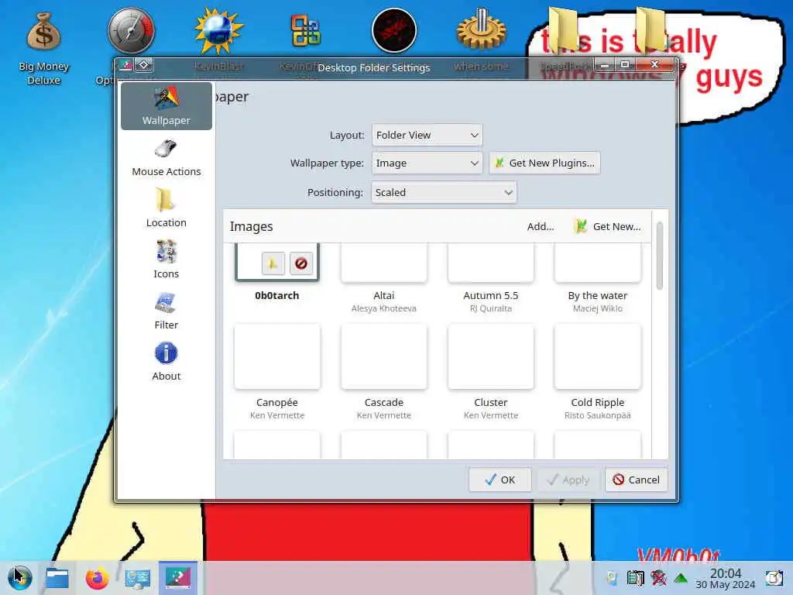Launch Firefox from the taskbar
This screenshot has height=595, width=793.
[97, 578]
